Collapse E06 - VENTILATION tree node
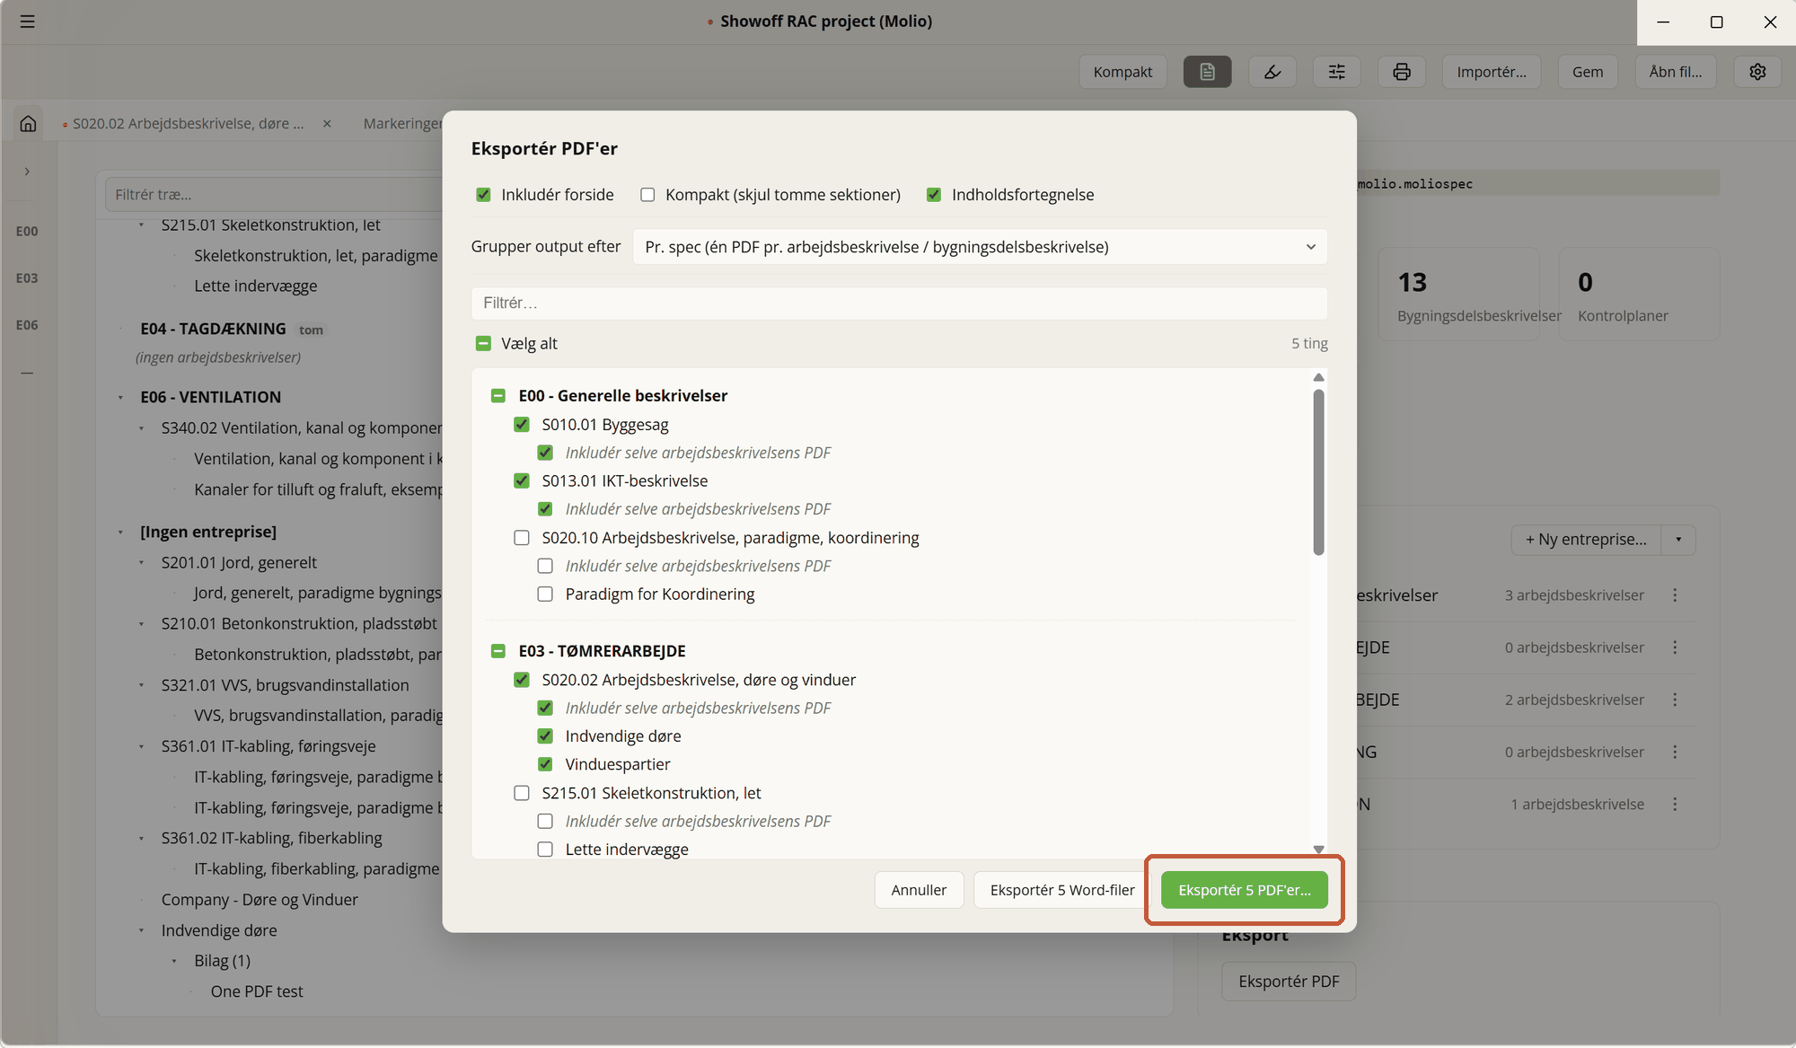This screenshot has height=1048, width=1796. tap(120, 398)
